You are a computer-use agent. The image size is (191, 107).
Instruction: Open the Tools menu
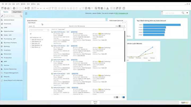[28, 4]
